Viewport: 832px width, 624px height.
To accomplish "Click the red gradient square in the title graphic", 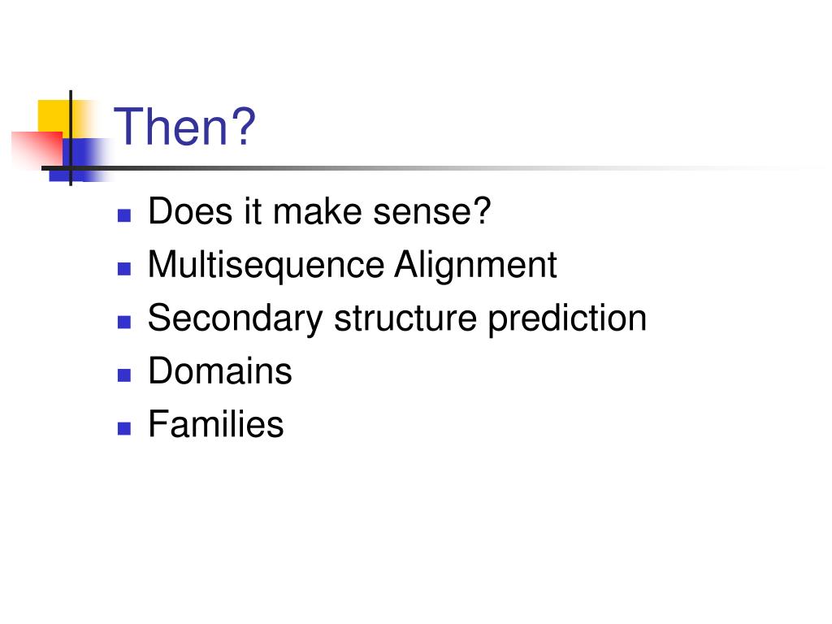I will pos(37,149).
